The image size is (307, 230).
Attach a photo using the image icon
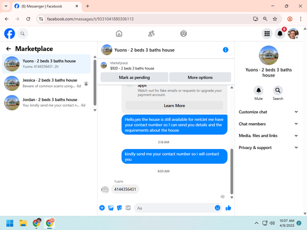coord(111,208)
